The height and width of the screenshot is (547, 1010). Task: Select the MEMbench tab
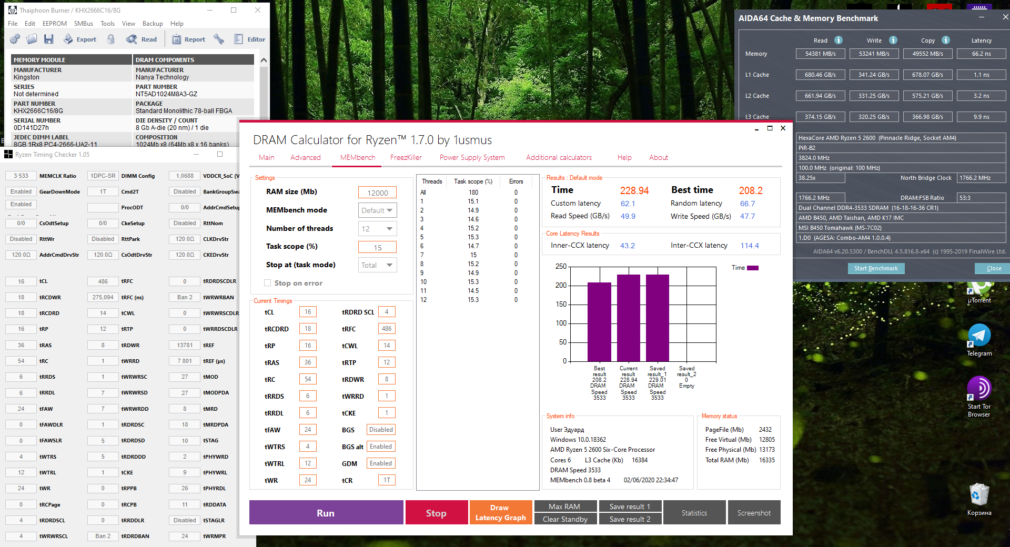click(x=358, y=157)
